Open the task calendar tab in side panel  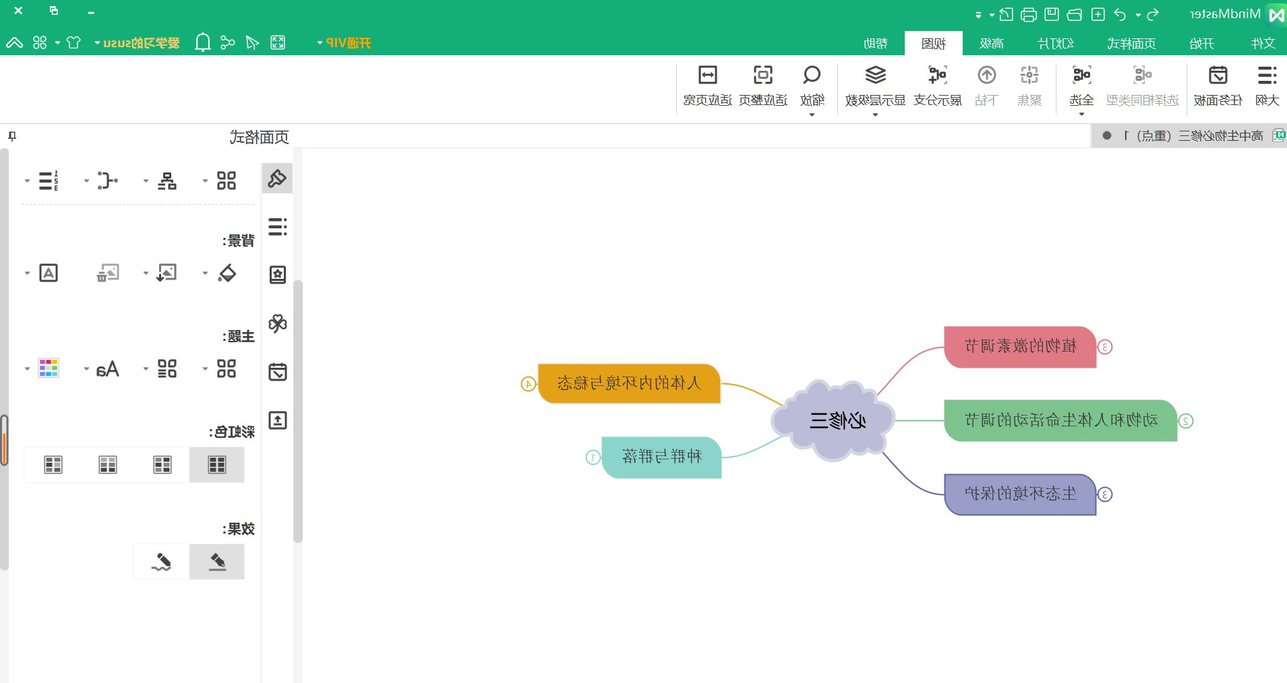click(x=277, y=372)
